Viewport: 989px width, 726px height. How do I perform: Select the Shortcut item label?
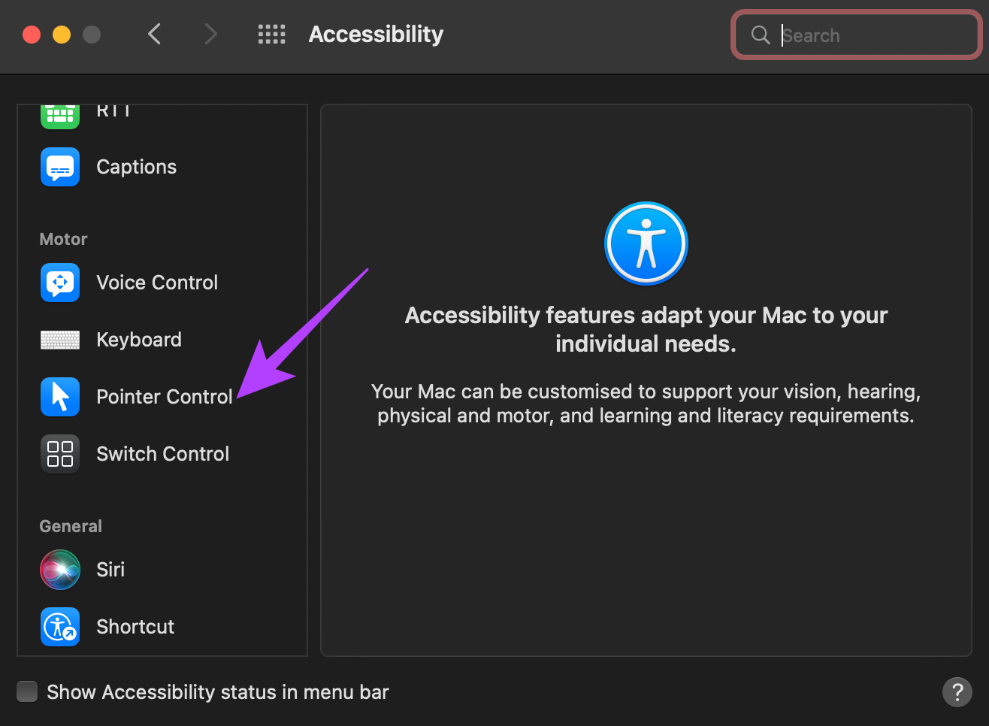click(135, 627)
